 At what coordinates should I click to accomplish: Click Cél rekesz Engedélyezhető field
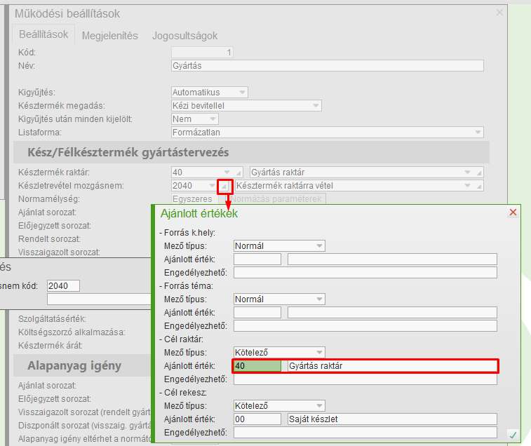(365, 433)
